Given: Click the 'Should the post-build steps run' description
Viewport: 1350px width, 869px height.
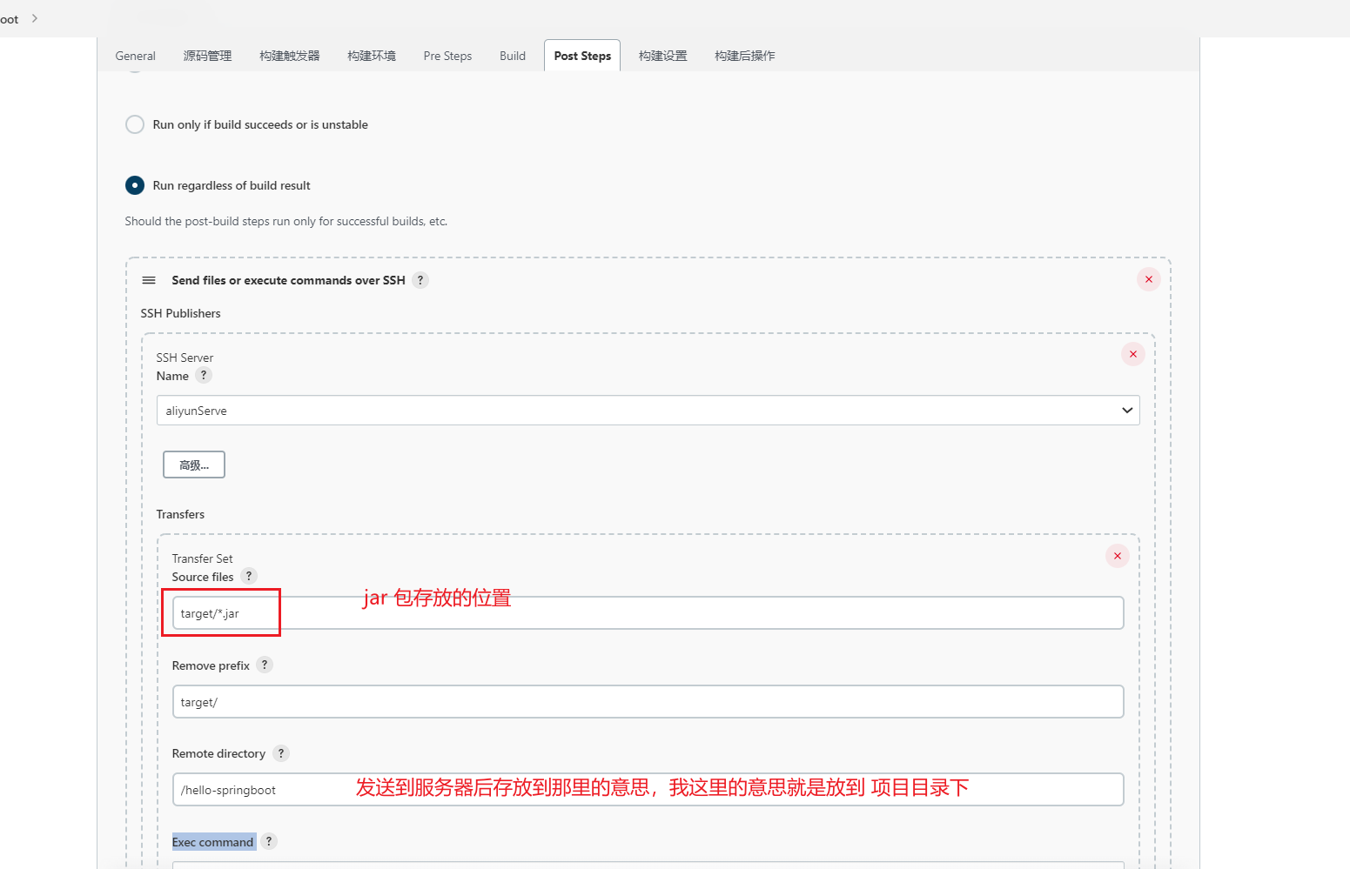Looking at the screenshot, I should 286,221.
